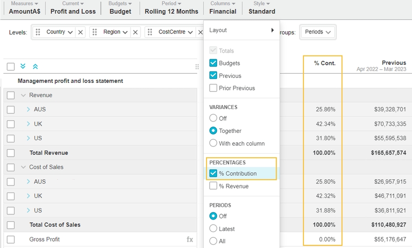Uncheck the % Contribution option
The width and height of the screenshot is (412, 248).
[x=213, y=173]
